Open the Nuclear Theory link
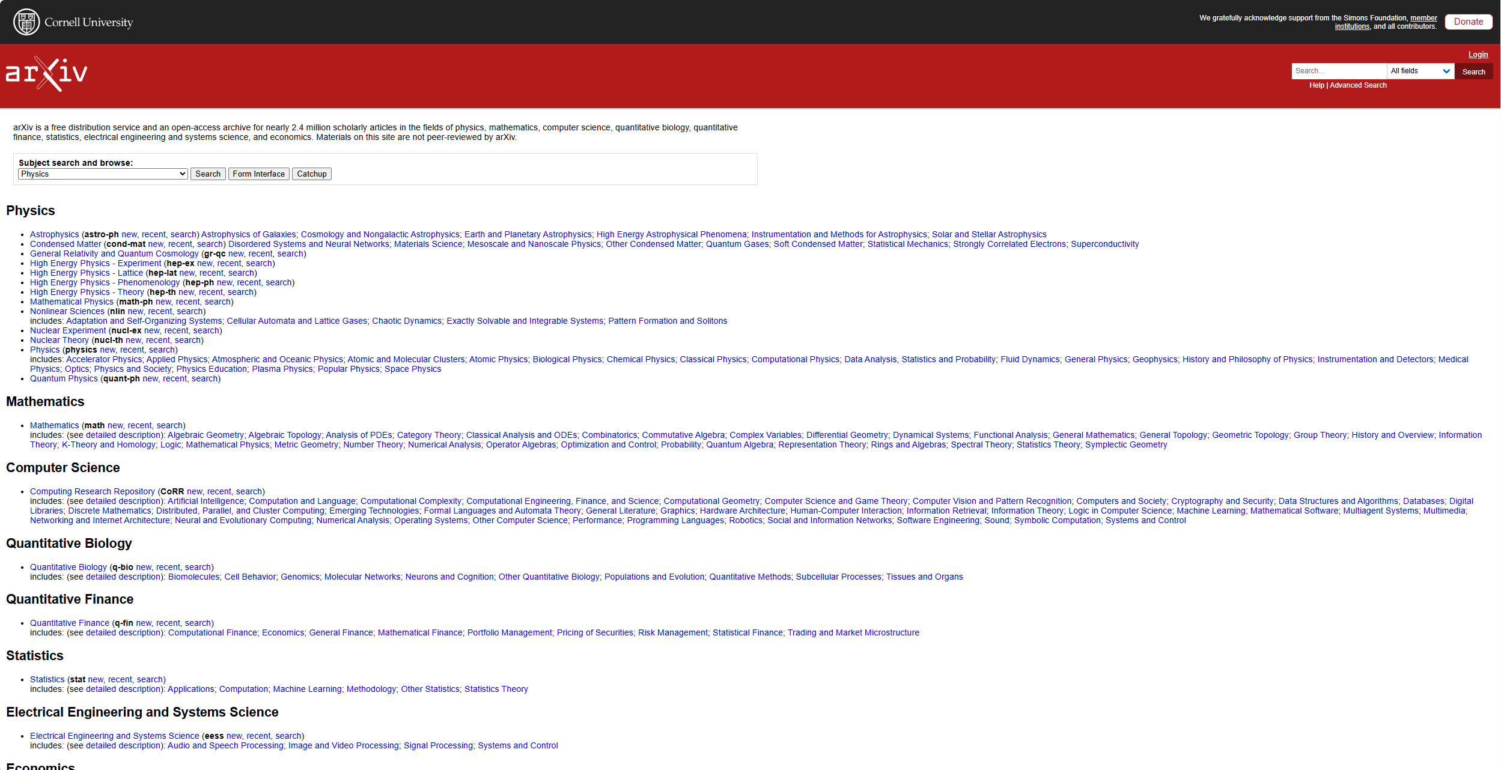The width and height of the screenshot is (1501, 770). (59, 341)
